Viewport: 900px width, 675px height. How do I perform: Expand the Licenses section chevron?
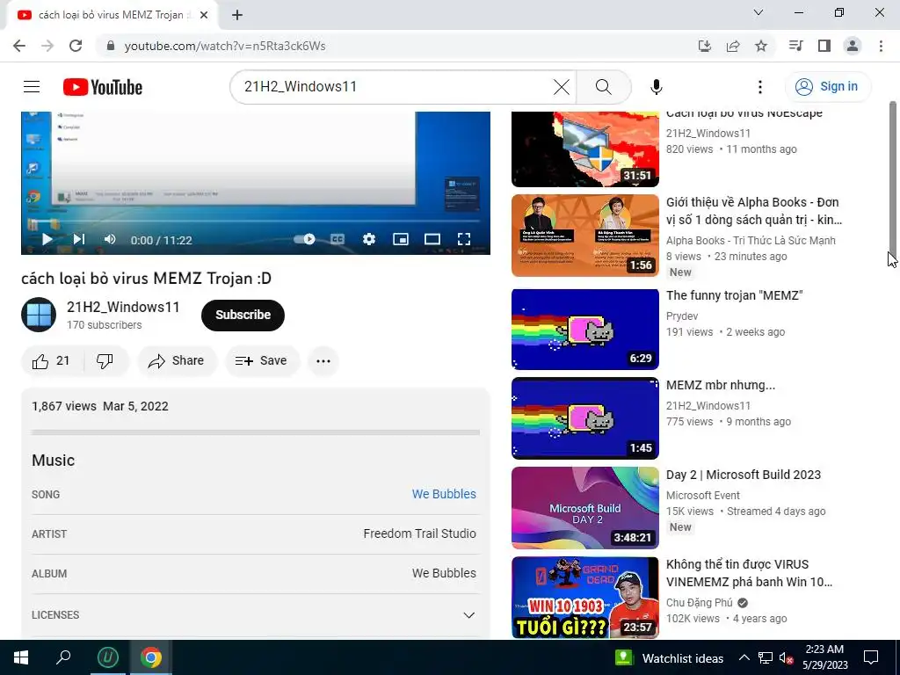point(469,615)
